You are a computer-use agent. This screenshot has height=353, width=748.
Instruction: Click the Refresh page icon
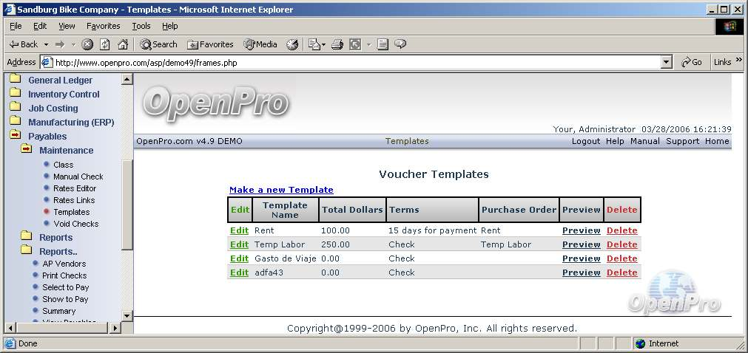pos(105,44)
